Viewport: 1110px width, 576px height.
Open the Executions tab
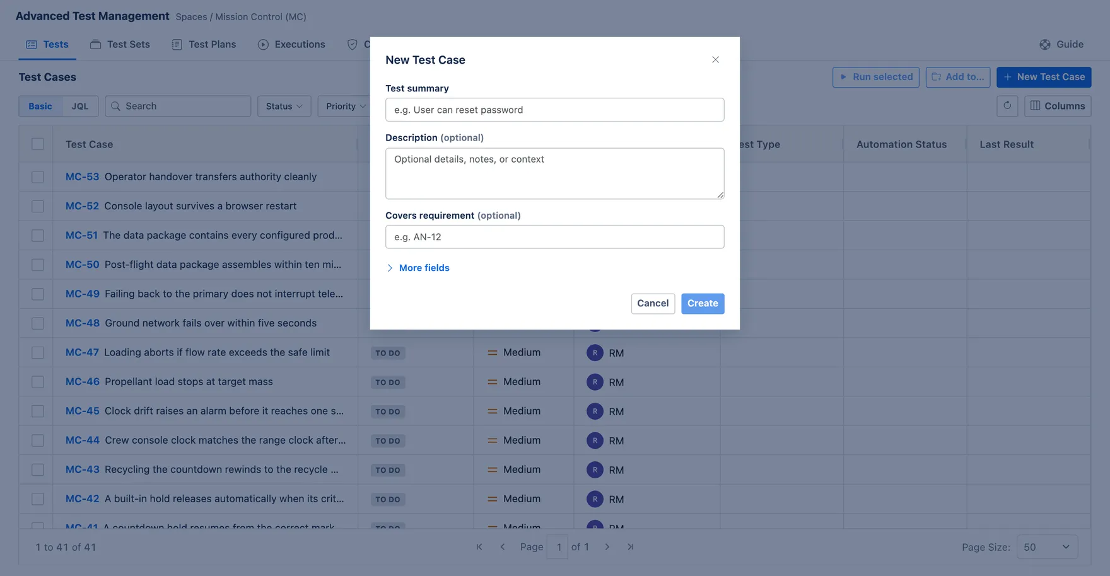[x=291, y=45]
